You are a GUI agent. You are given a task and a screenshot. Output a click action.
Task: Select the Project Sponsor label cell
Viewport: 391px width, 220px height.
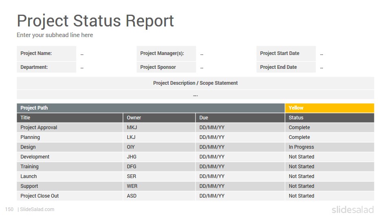tap(166, 67)
